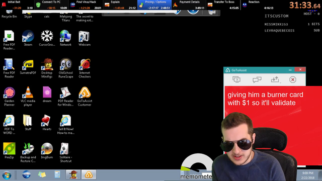Viewport: 322px width, 181px height.
Task: Select the Reaction split segment
Action: [258, 5]
